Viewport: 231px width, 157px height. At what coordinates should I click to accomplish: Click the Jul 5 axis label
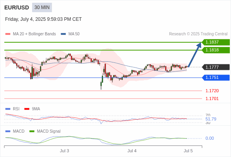(188, 151)
